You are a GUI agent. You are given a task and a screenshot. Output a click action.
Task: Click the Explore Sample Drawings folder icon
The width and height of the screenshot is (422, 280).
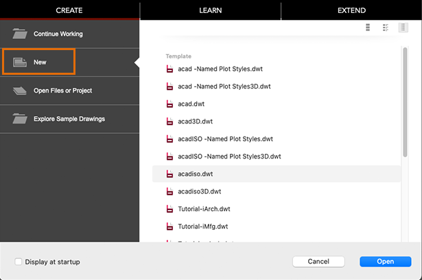[x=20, y=119]
